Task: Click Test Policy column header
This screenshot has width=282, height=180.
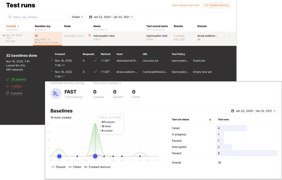Action: coord(178,54)
